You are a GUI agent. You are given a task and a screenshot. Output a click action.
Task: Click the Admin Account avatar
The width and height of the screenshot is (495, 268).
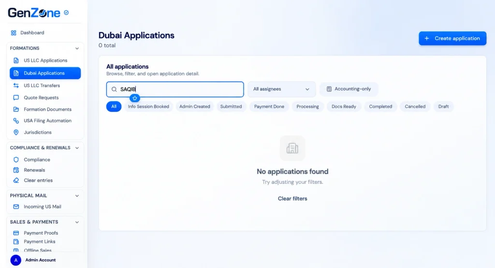(16, 260)
